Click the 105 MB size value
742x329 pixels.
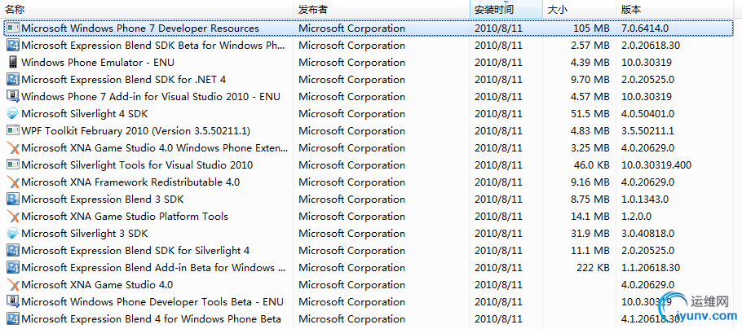point(590,29)
